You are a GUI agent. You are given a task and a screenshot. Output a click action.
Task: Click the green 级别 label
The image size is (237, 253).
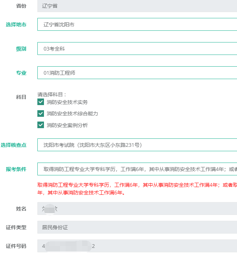click(21, 49)
